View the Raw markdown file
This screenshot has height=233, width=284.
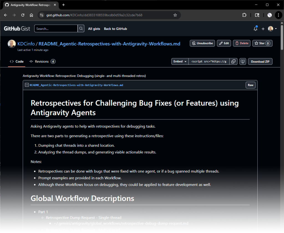click(x=250, y=85)
